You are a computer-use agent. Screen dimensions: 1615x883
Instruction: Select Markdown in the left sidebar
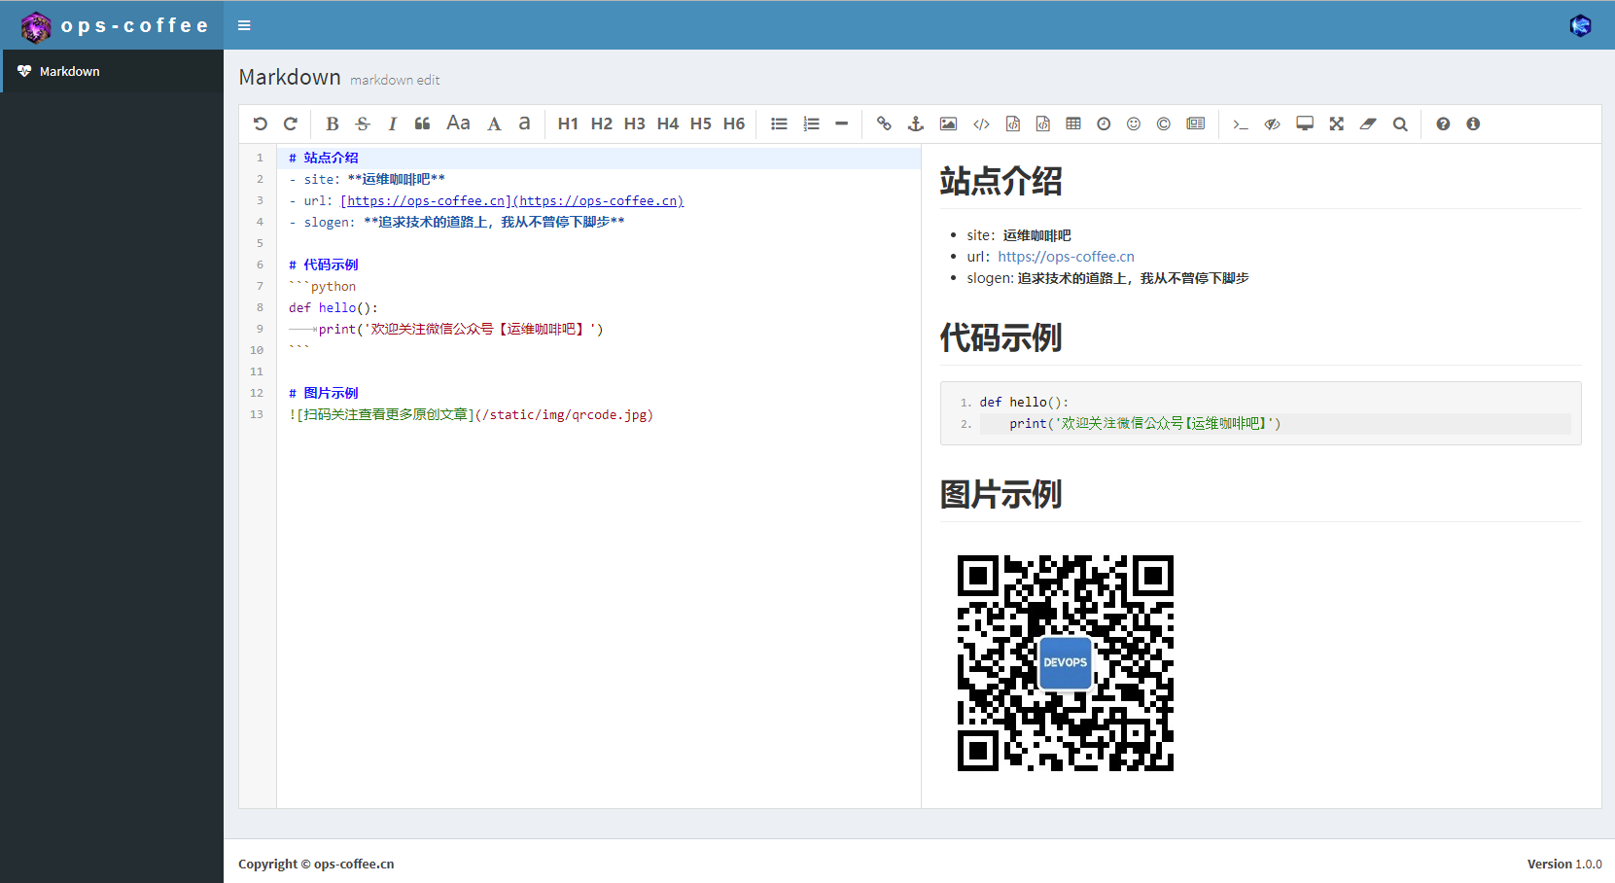70,71
